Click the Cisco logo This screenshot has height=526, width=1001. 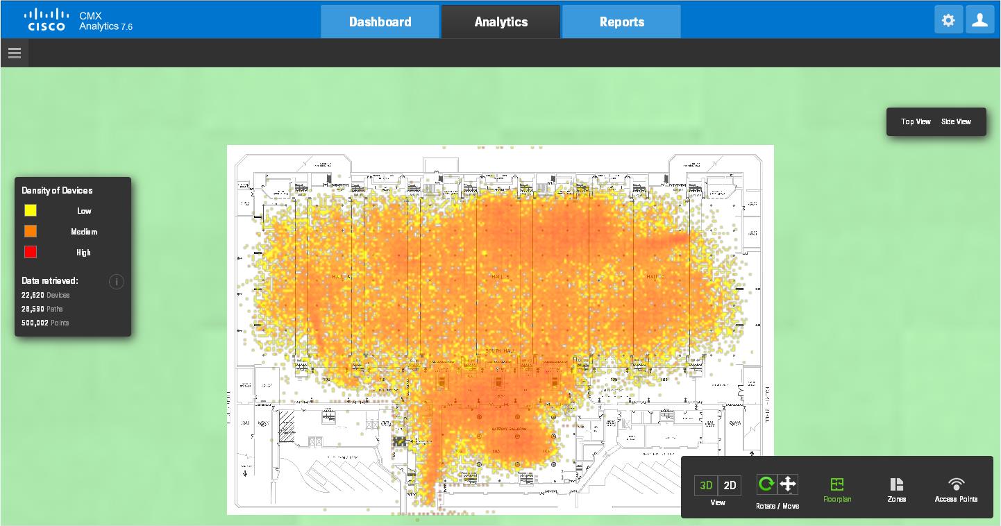click(47, 19)
